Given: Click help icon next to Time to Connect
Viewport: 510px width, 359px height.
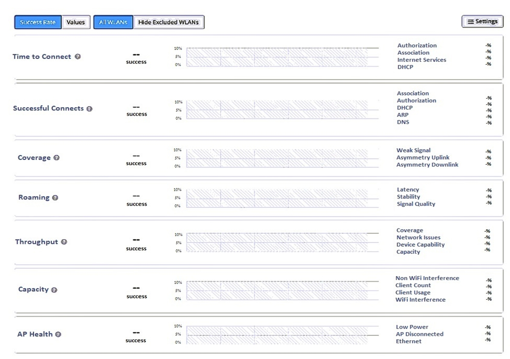Looking at the screenshot, I should coord(78,56).
